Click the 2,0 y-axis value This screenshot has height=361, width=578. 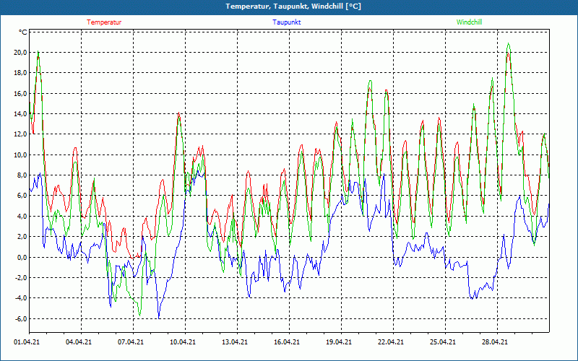[x=22, y=237]
